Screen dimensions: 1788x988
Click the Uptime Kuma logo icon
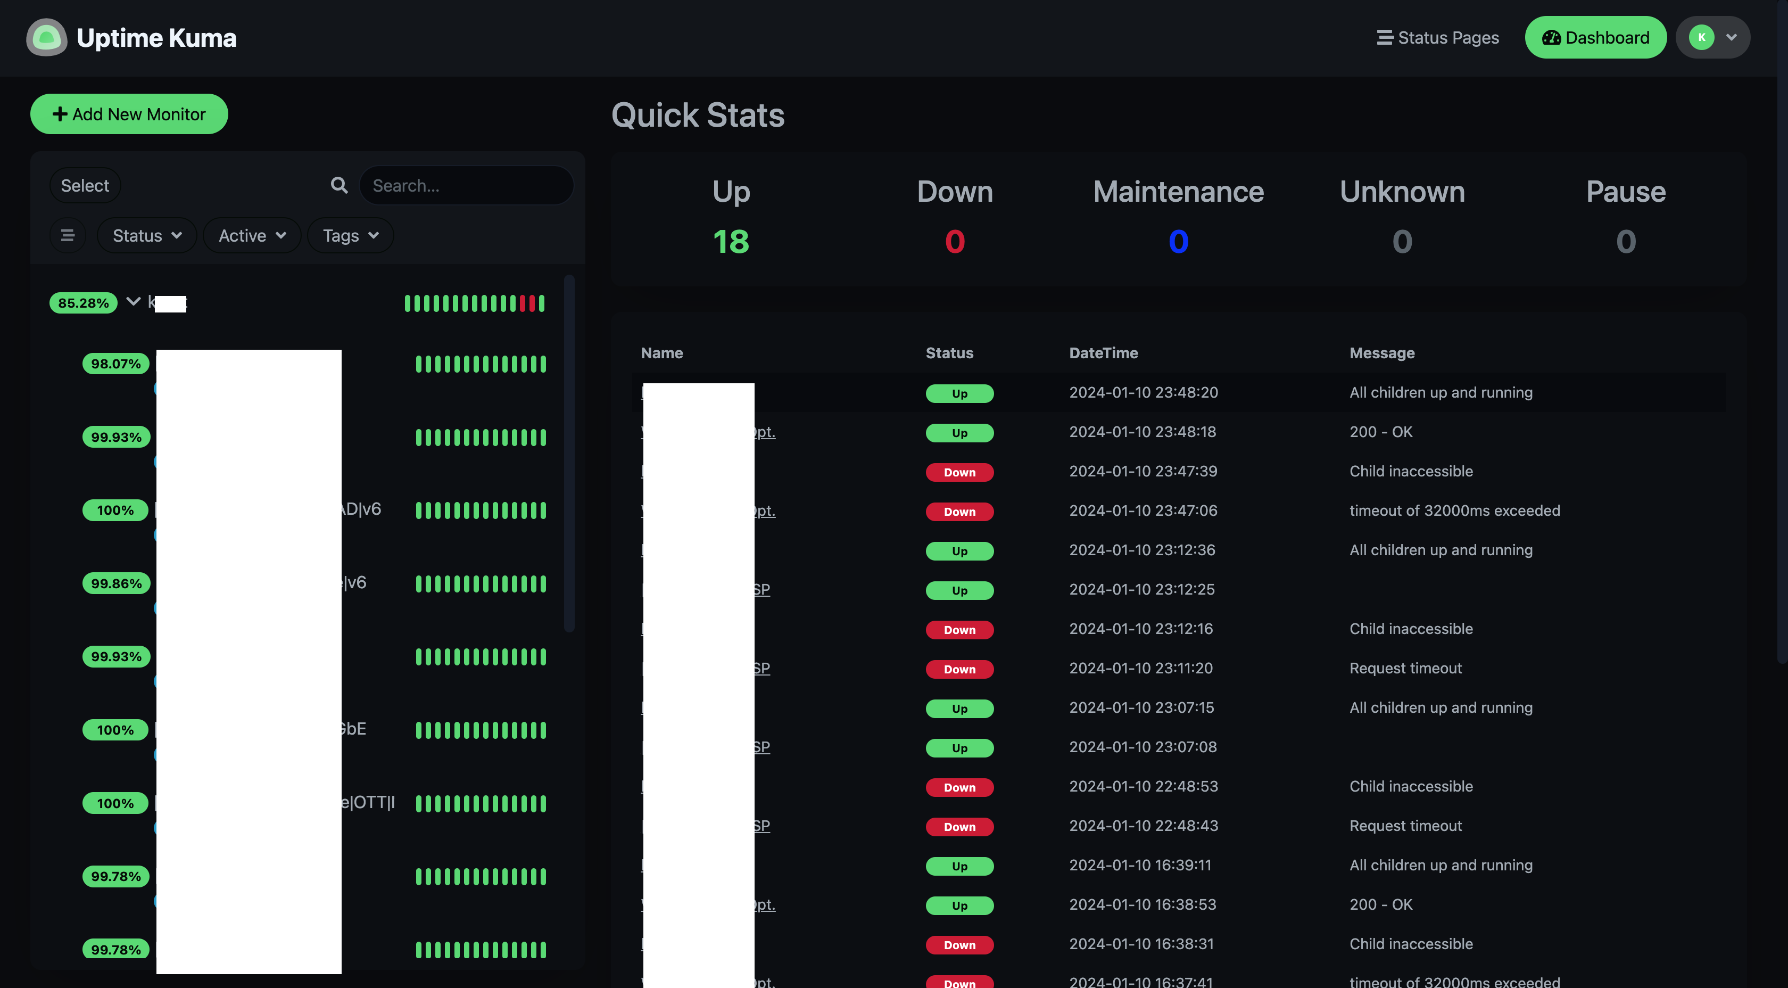pyautogui.click(x=46, y=37)
